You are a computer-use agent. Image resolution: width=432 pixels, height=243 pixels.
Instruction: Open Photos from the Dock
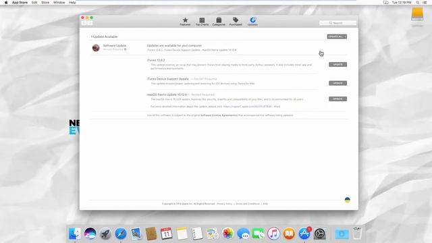click(x=228, y=234)
